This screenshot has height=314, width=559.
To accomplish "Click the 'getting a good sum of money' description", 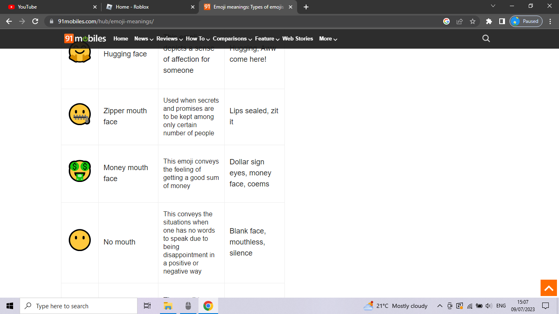I will tap(191, 174).
